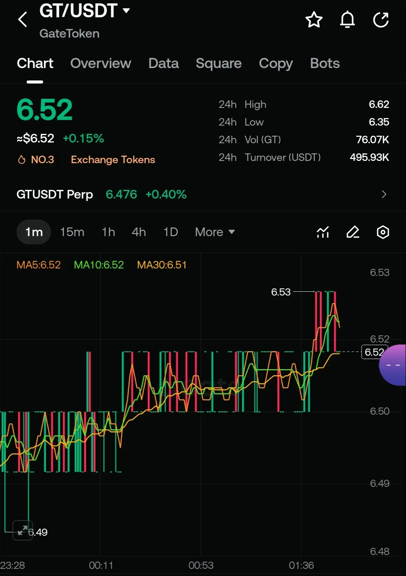Open GT/USDT pair selector dropdown

[85, 11]
